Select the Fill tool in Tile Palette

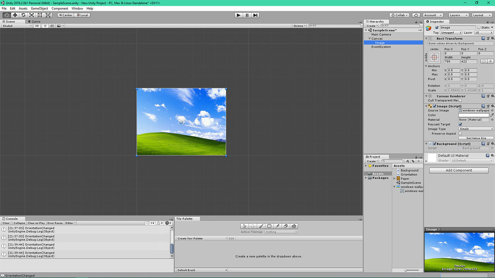pos(293,226)
